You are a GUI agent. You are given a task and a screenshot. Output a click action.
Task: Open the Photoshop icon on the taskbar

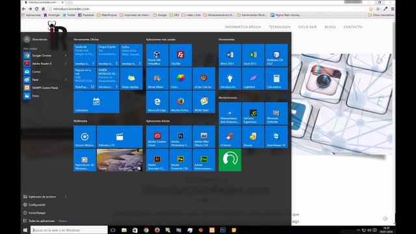pos(222,230)
